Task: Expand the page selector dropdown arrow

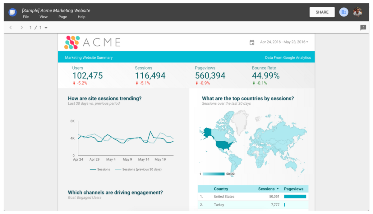Action: pos(46,28)
